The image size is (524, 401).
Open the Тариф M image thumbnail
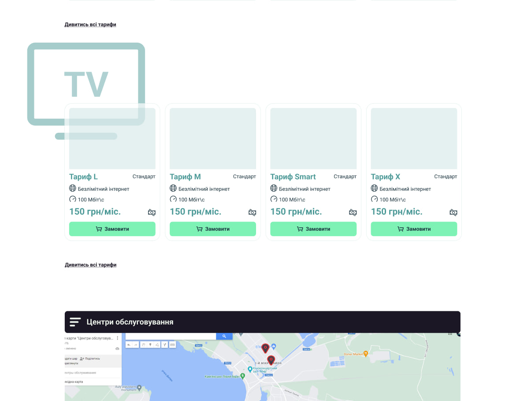(x=212, y=139)
